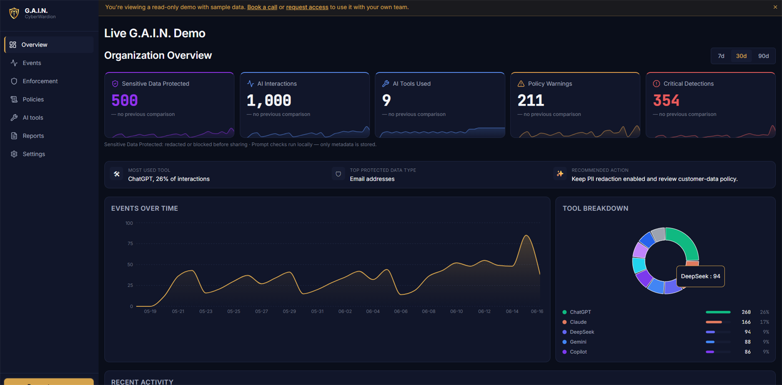Click the Copilot count 86
782x385 pixels.
pyautogui.click(x=747, y=352)
